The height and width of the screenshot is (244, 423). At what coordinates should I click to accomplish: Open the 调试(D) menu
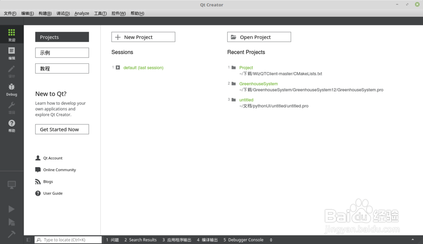click(63, 13)
